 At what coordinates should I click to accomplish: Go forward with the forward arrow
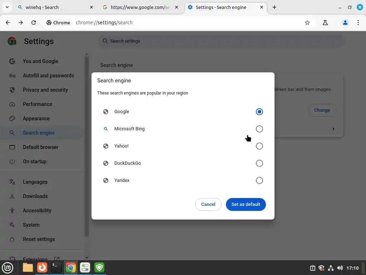21,23
